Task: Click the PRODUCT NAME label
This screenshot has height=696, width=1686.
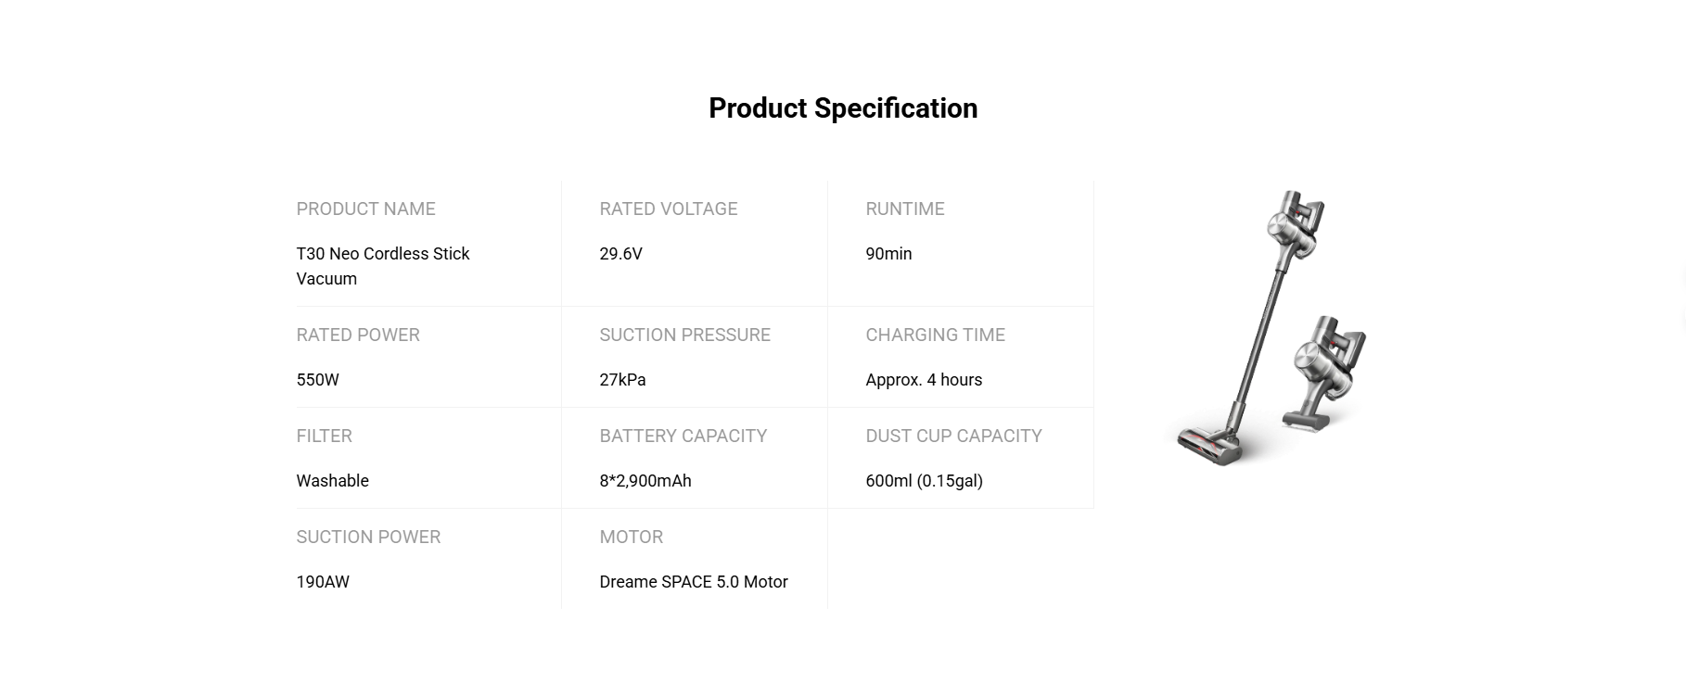Action: tap(365, 209)
